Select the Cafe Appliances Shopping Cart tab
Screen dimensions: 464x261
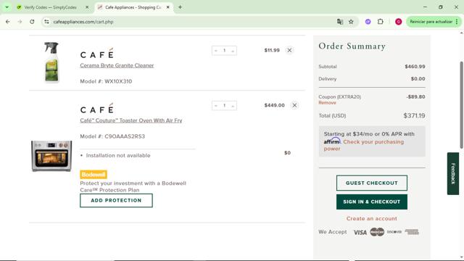pos(133,7)
